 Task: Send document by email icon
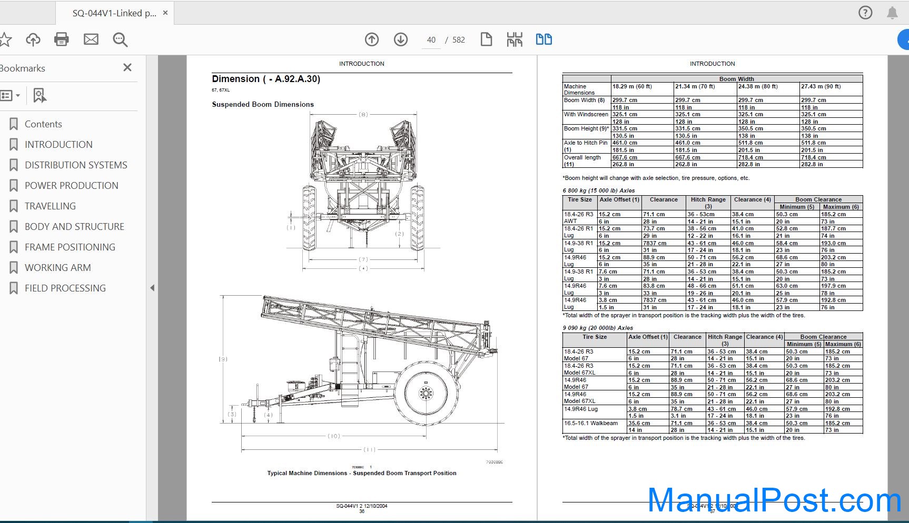[91, 39]
